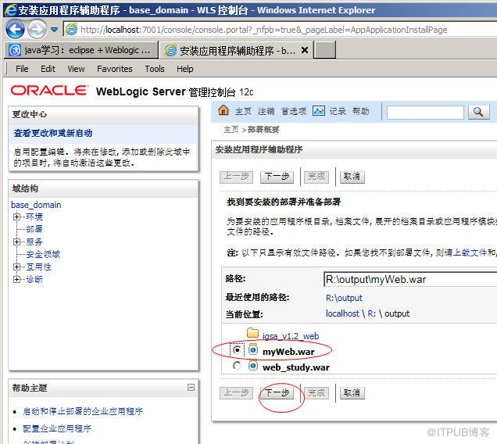Viewport: 497px width, 444px height.
Task: Open recently used path R:\output
Action: 344,298
